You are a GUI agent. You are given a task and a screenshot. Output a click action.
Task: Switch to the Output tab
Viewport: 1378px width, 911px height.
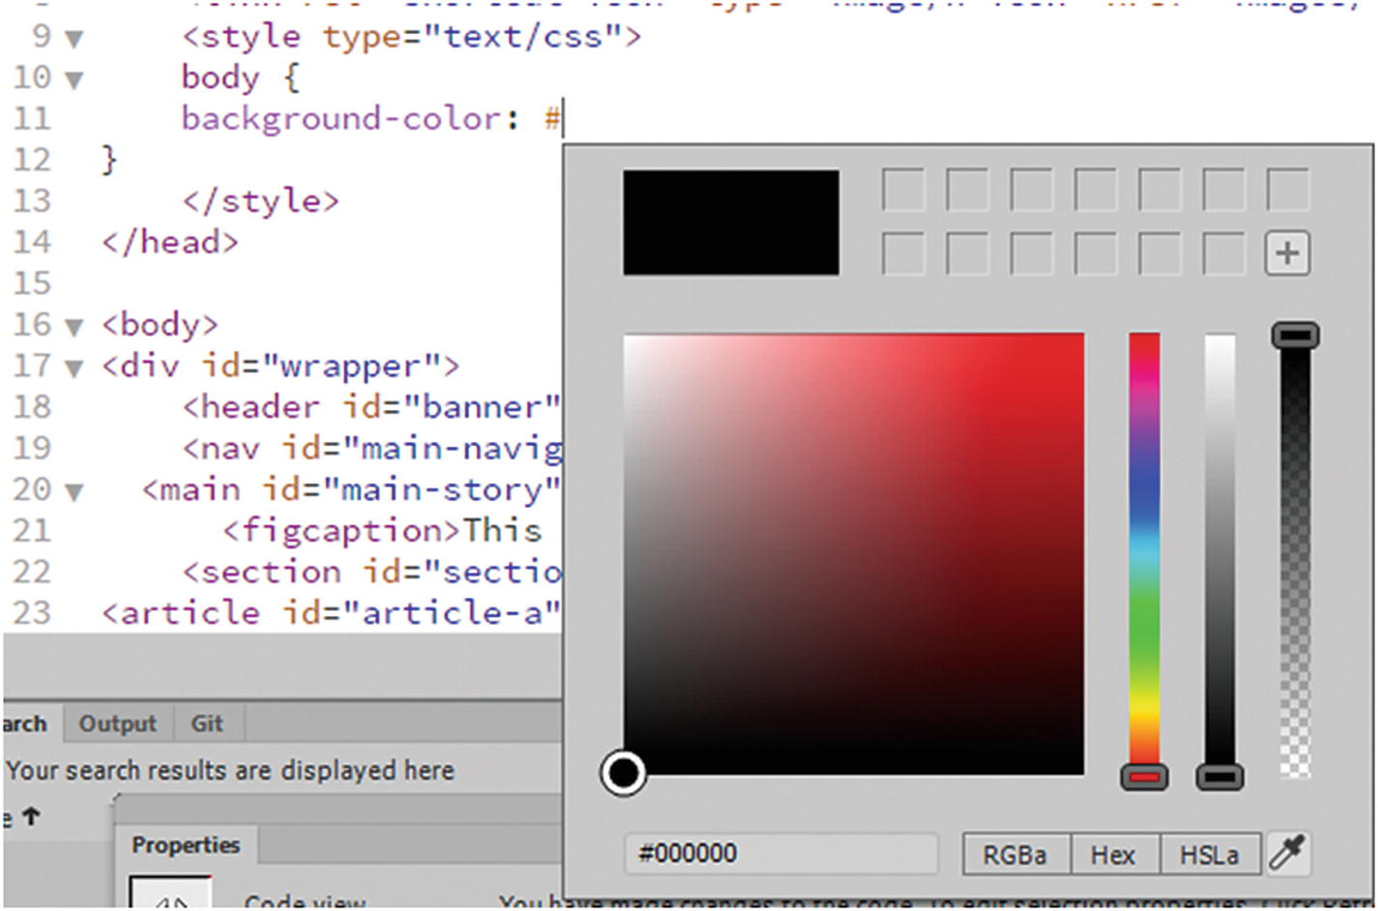pyautogui.click(x=116, y=722)
